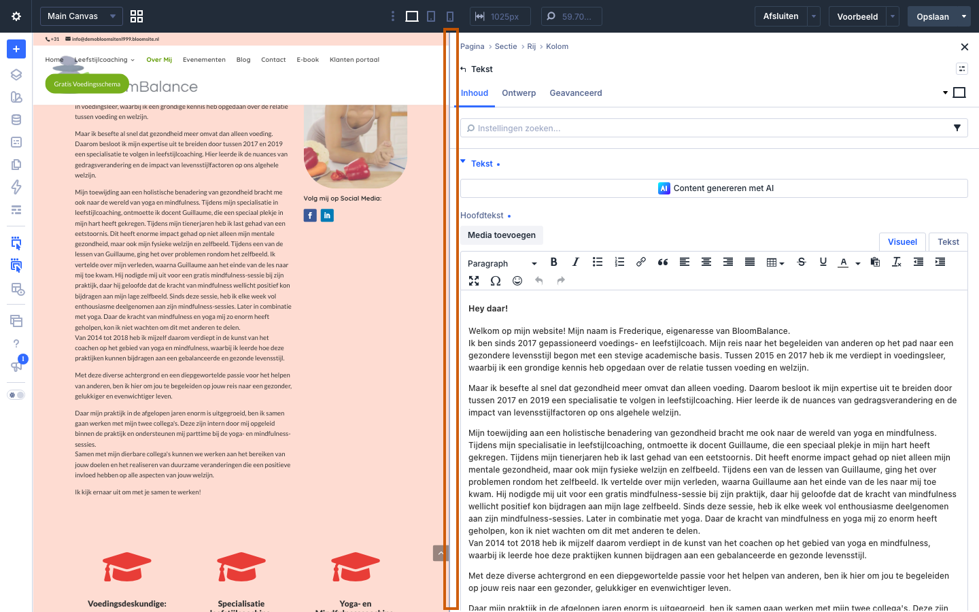
Task: Switch to mobile preview mode
Action: (450, 16)
